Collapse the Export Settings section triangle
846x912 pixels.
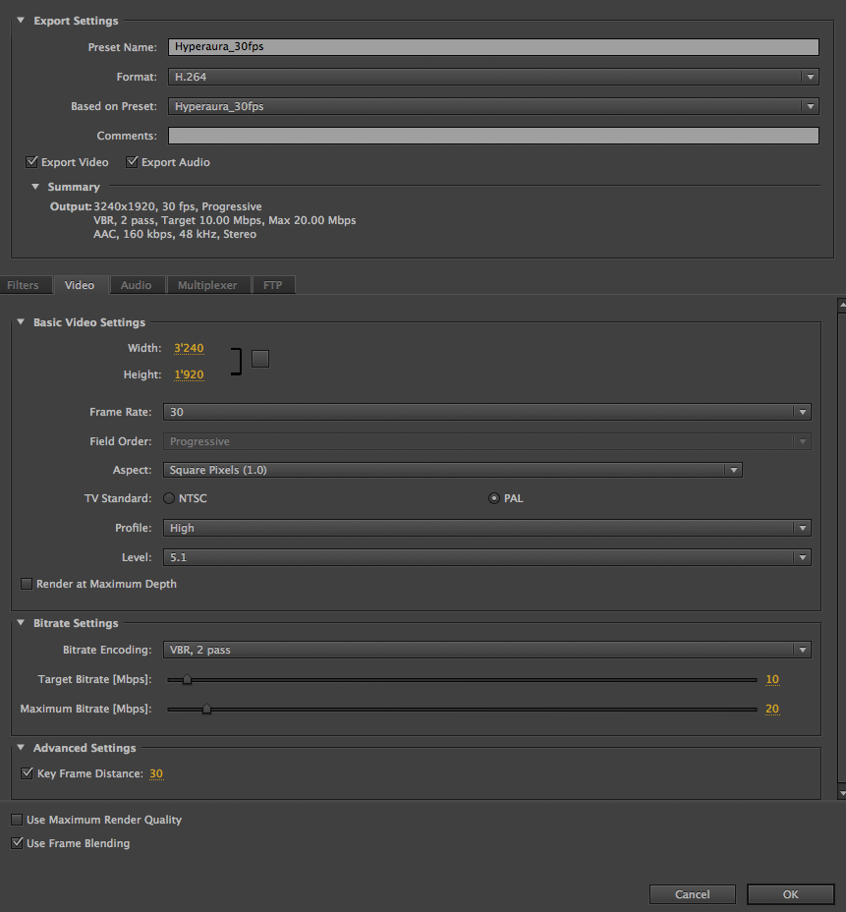(x=22, y=21)
